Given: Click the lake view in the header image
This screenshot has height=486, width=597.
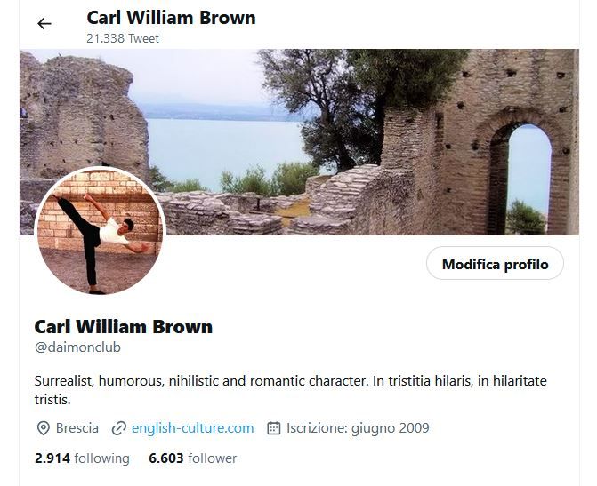Looking at the screenshot, I should pos(224,150).
